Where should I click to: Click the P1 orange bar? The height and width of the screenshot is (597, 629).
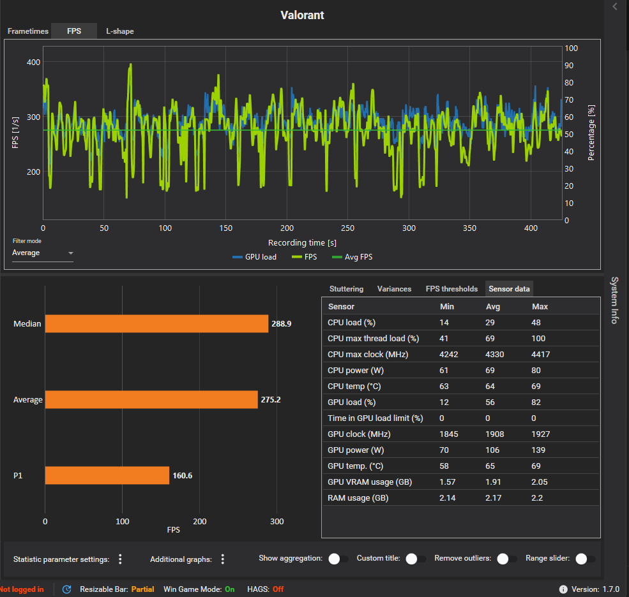click(107, 476)
